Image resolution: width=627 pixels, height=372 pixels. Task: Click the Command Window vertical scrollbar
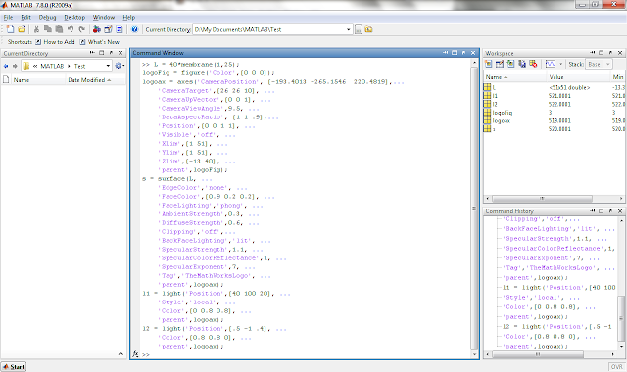pos(474,209)
